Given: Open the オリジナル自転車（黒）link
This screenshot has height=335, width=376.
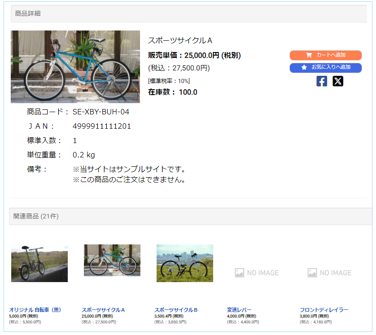Looking at the screenshot, I should (x=35, y=310).
